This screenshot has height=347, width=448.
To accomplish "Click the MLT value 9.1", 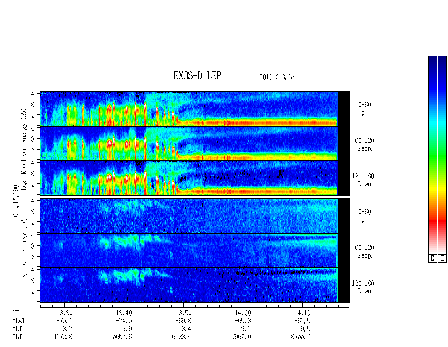I will (x=246, y=329).
